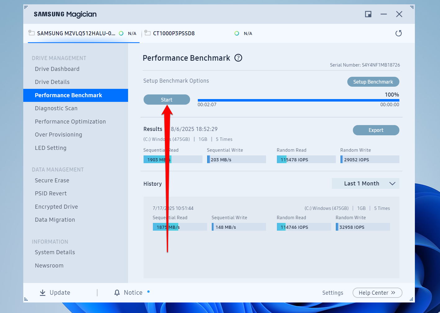Viewport: 440px width, 313px height.
Task: Click the health status circle for CT1000P3PSSD8
Action: point(237,33)
